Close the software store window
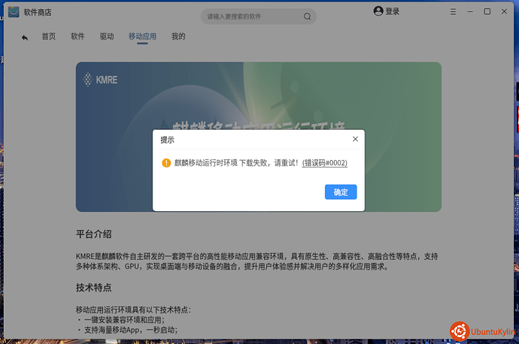519x344 pixels. [505, 11]
